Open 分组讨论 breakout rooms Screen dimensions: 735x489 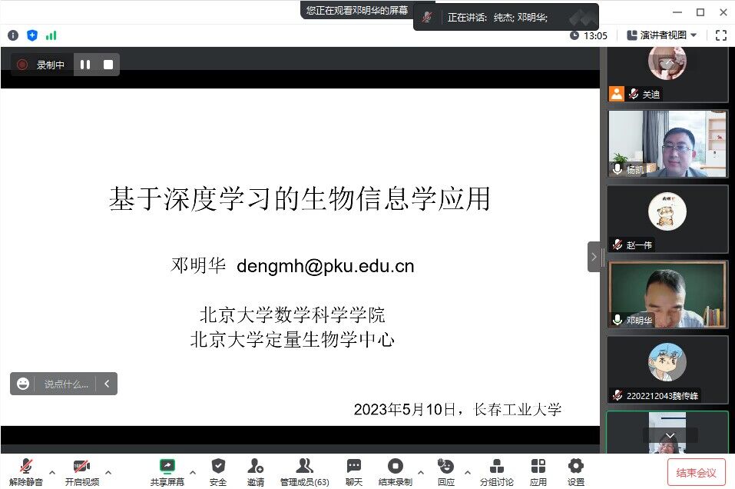[x=496, y=467]
